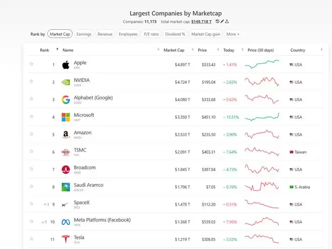Toggle the favorite star for Apple

32,64
